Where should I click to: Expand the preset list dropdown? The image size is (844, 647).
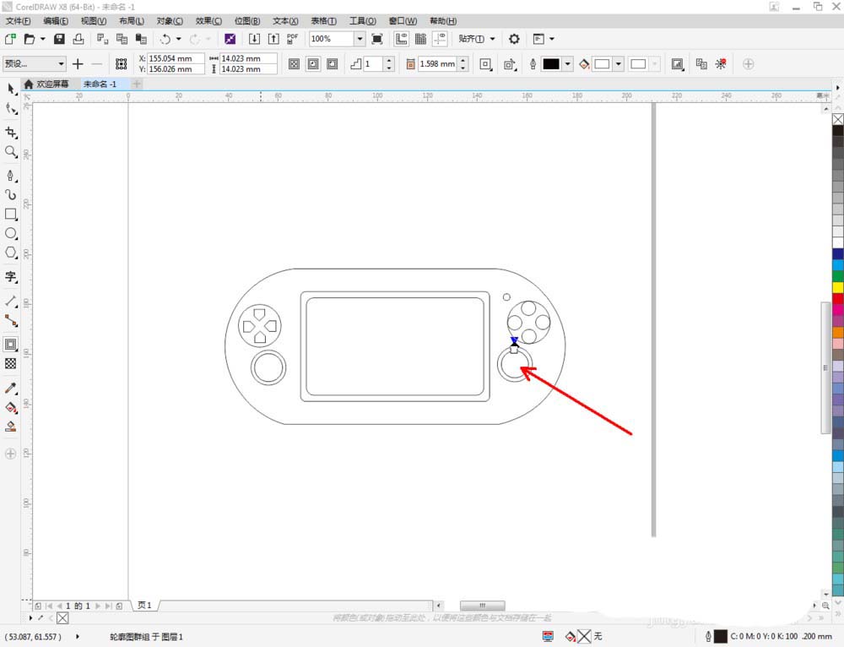coord(61,64)
